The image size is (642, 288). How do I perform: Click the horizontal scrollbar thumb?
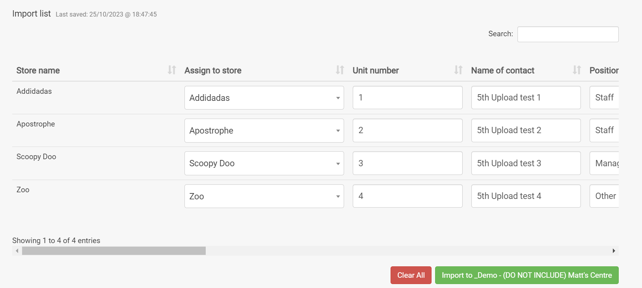coord(114,251)
